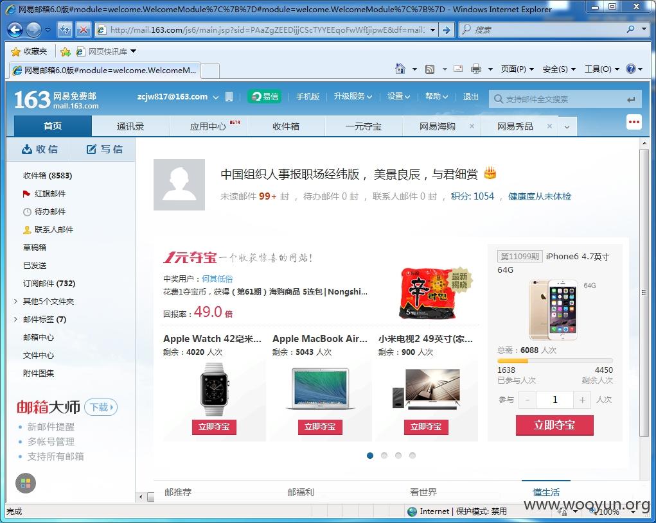Click the red stop loading icon
Image resolution: width=656 pixels, height=523 pixels.
click(x=84, y=30)
